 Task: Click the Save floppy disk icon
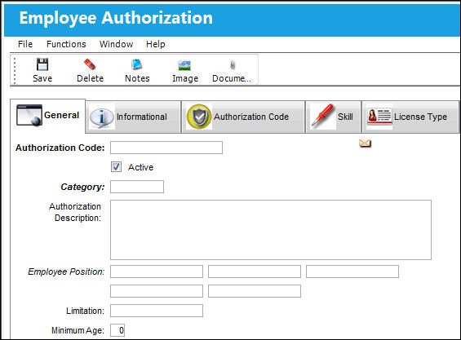click(x=42, y=64)
